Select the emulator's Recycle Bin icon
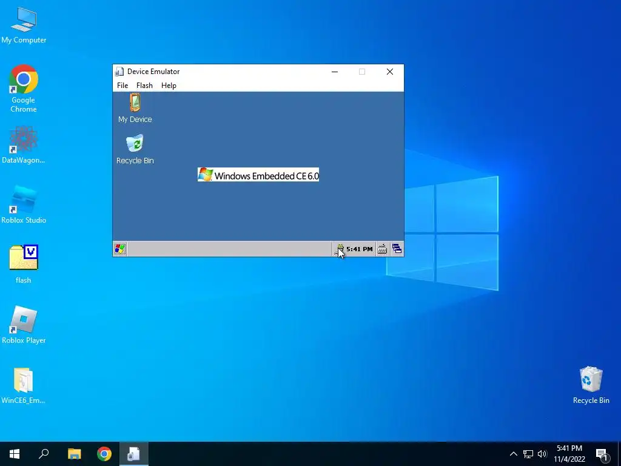 pos(135,149)
